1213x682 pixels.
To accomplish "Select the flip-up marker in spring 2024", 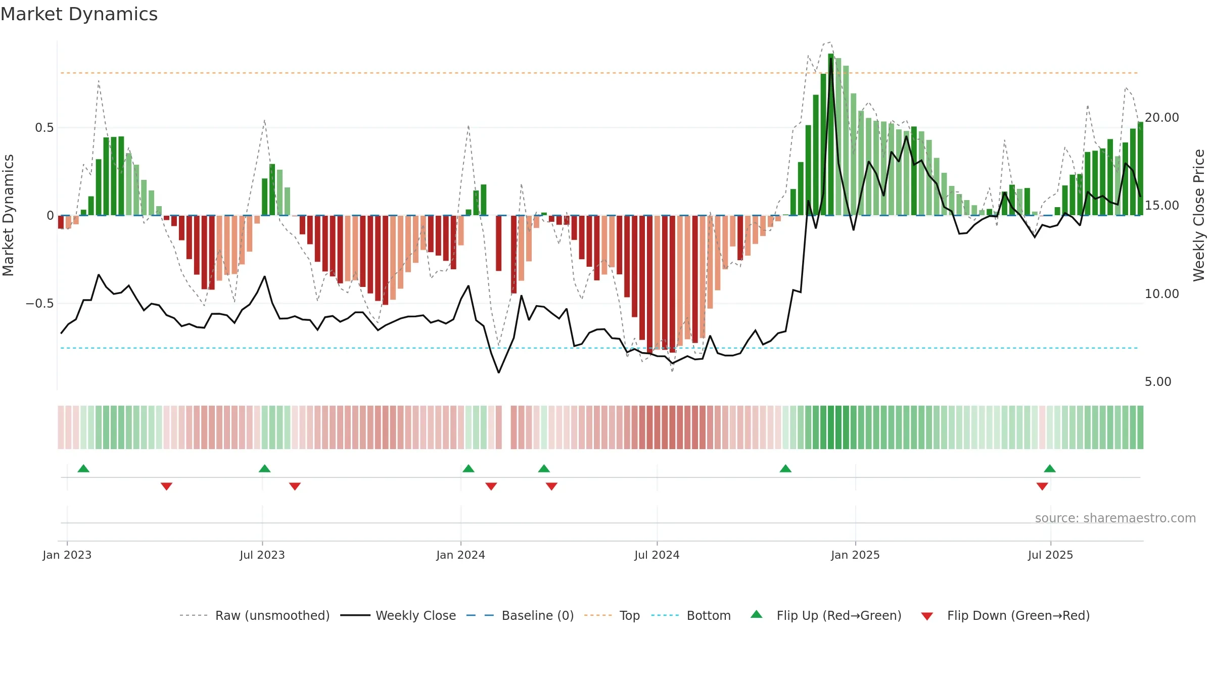I will [x=544, y=468].
